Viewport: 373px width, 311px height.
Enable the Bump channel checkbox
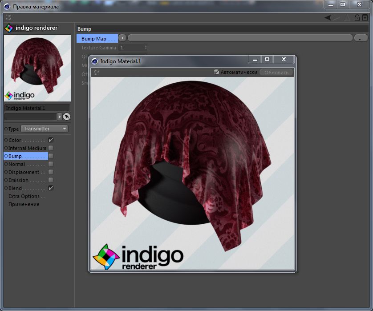pyautogui.click(x=51, y=156)
